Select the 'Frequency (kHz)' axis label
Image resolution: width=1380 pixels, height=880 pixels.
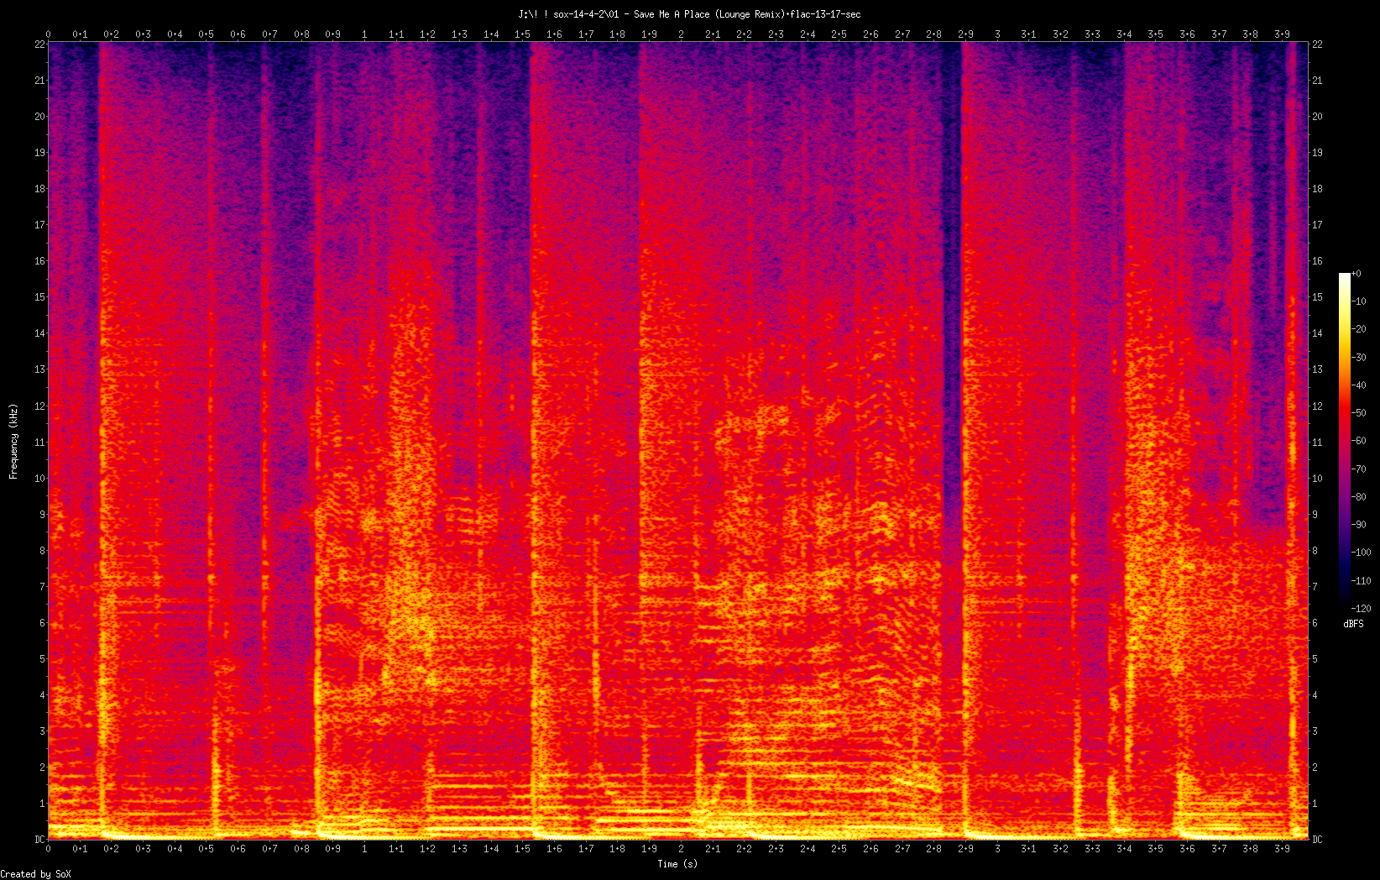click(x=13, y=442)
